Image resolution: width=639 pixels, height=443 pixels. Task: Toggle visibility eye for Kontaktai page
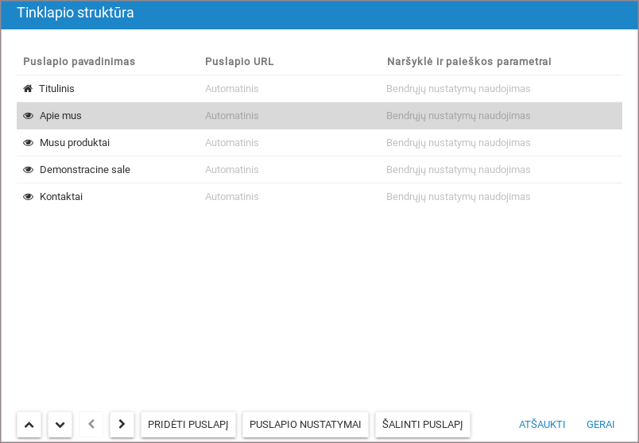tap(28, 197)
